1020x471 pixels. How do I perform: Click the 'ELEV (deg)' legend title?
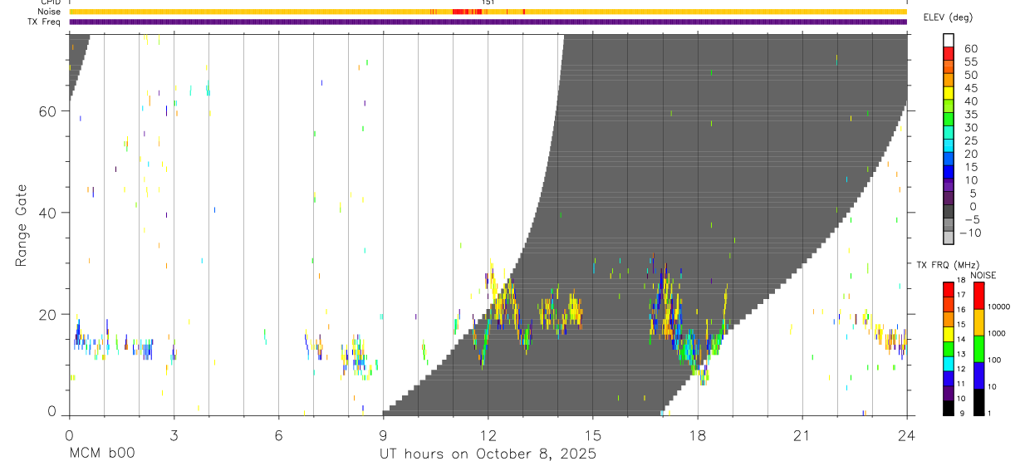pyautogui.click(x=949, y=17)
